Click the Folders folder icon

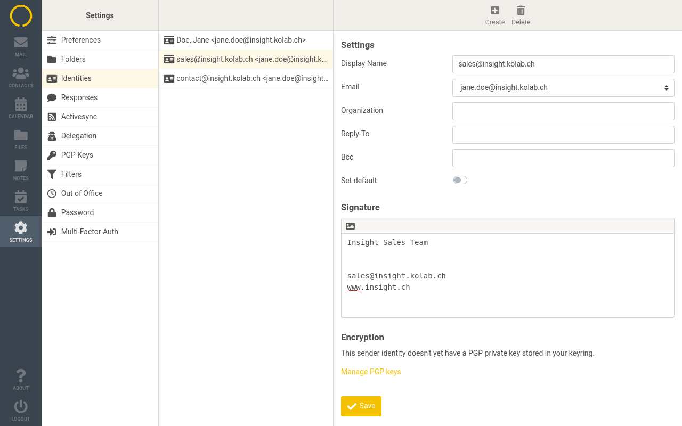[x=52, y=59]
